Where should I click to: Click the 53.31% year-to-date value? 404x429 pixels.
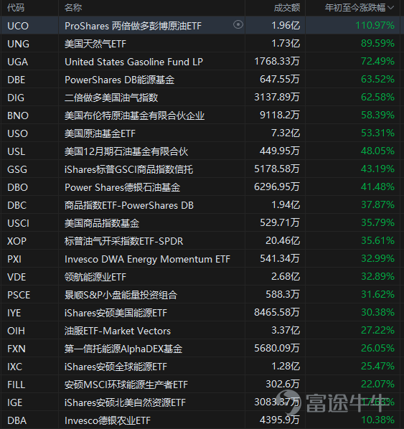[x=377, y=133]
